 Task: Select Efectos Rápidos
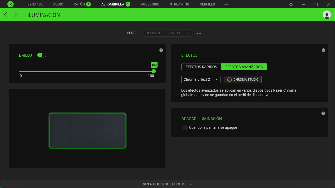201,67
